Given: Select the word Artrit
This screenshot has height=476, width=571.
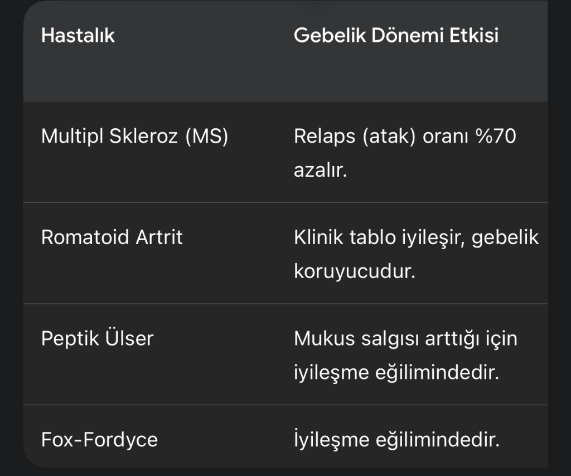Looking at the screenshot, I should click(159, 237).
